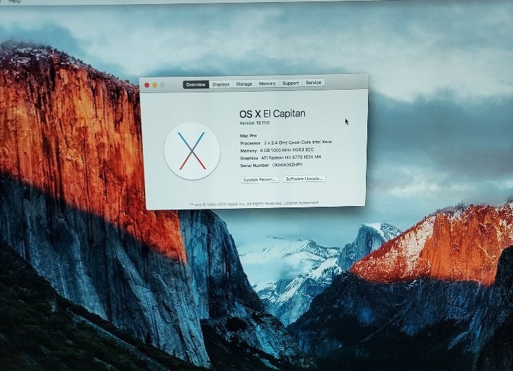Minimize the About This Mac window
513x371 pixels.
155,85
